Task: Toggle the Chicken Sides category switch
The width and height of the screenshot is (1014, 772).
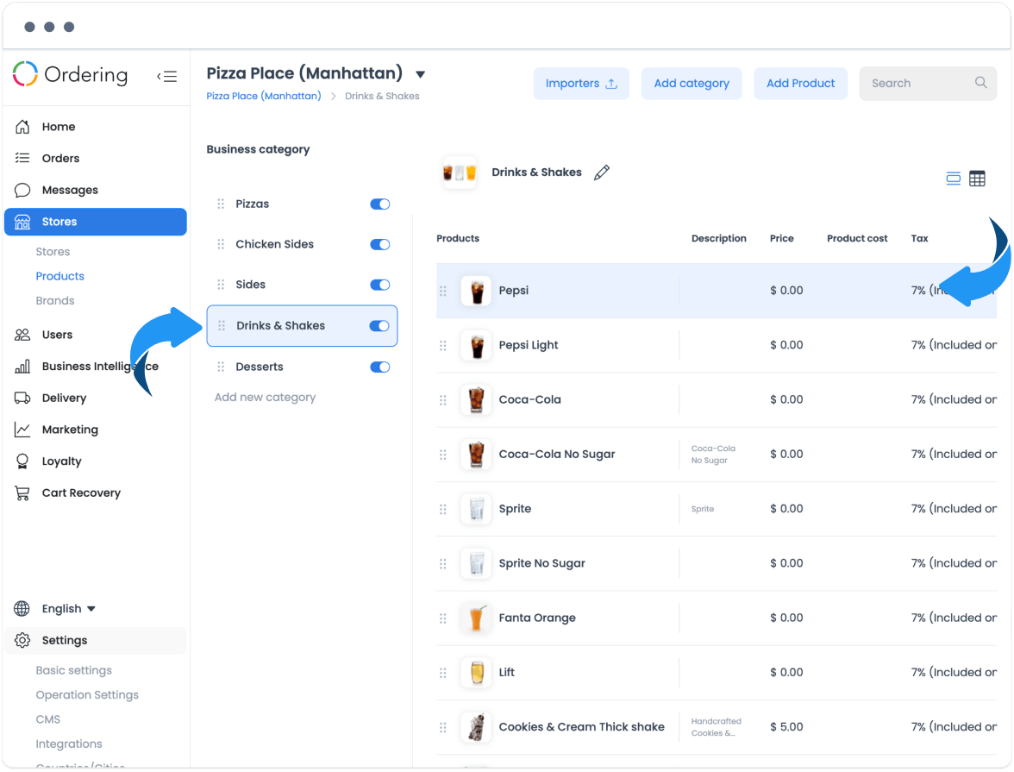Action: click(x=380, y=245)
